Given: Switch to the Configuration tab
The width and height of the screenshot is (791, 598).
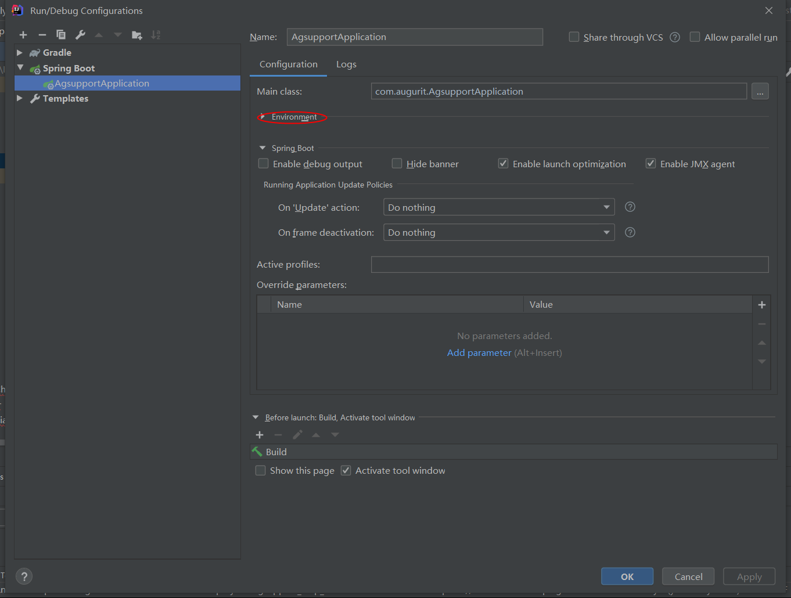Looking at the screenshot, I should click(x=289, y=64).
